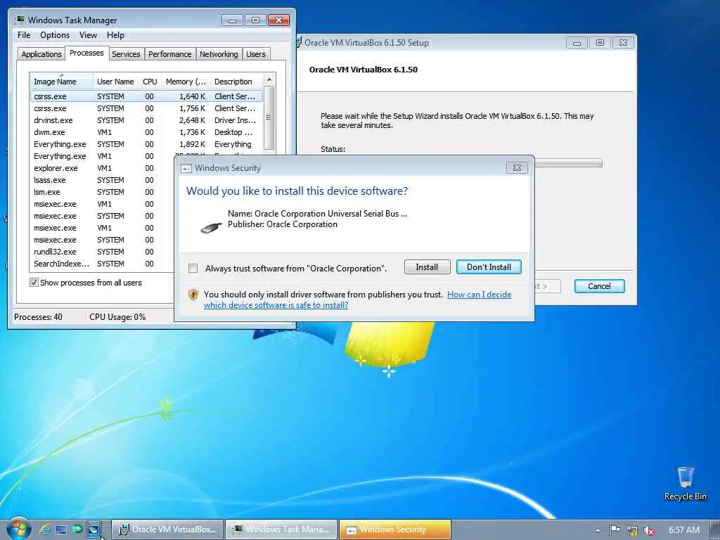Sort processes by Image Name column
This screenshot has width=720, height=540.
click(x=62, y=82)
